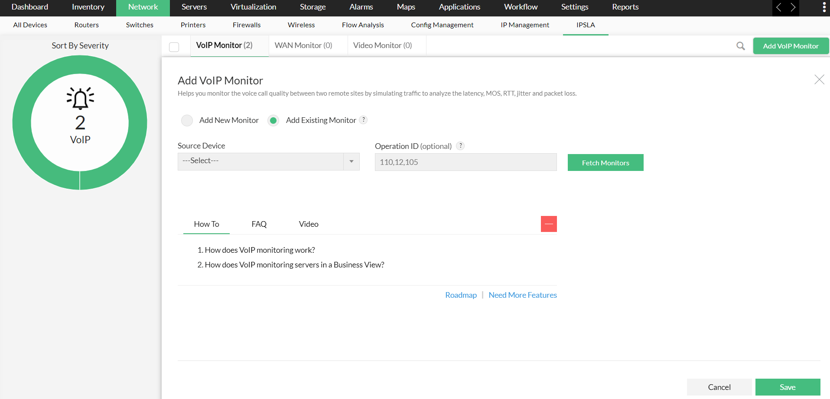The height and width of the screenshot is (399, 830).
Task: Open the Source Device dropdown
Action: point(269,161)
